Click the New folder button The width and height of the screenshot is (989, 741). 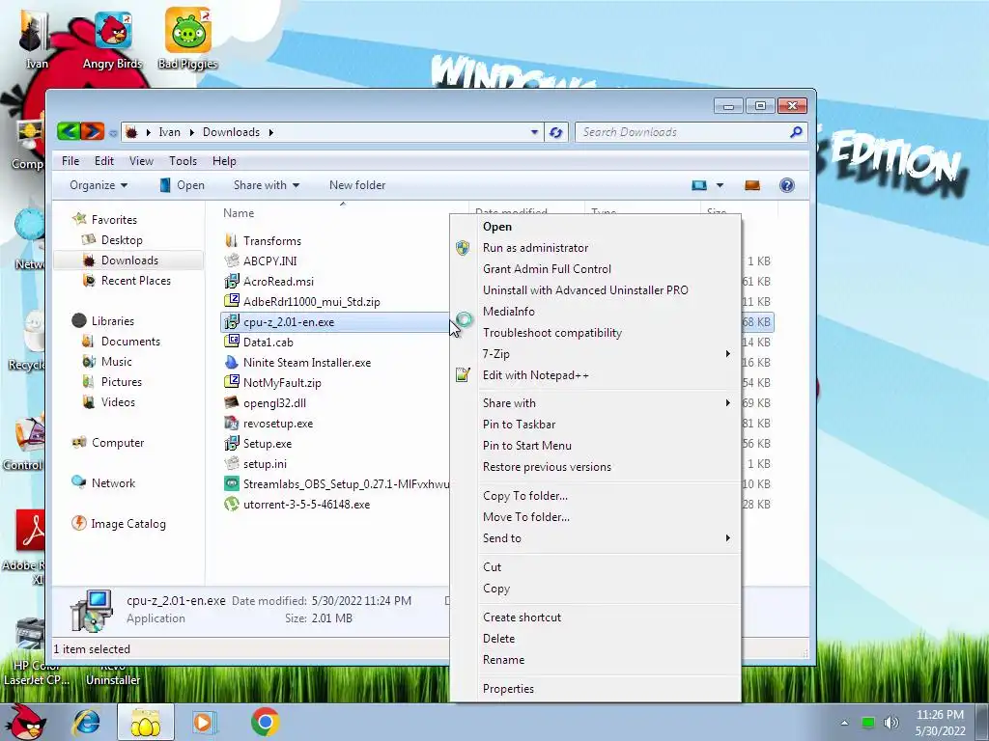coord(357,185)
